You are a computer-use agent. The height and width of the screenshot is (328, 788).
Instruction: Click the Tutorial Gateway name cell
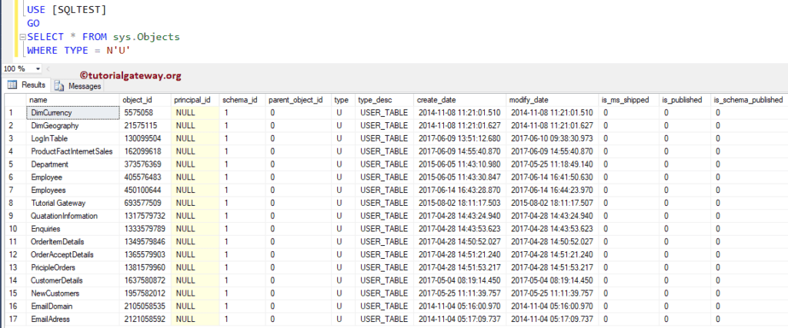click(73, 203)
